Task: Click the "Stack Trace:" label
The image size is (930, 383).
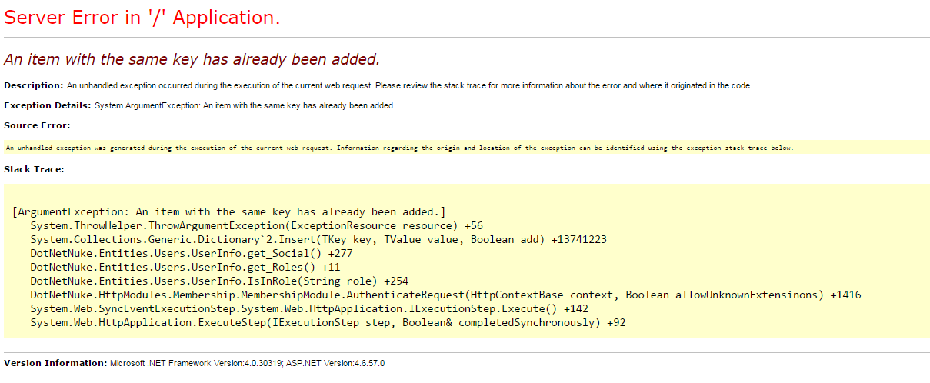Action: point(34,168)
